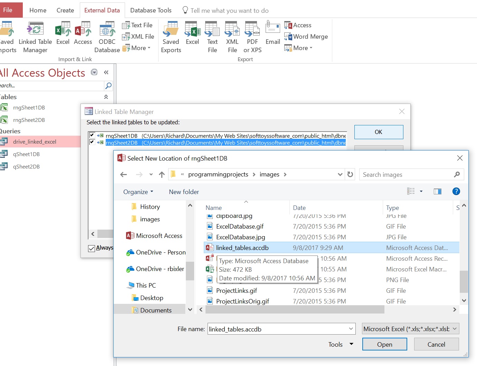The height and width of the screenshot is (366, 477).
Task: Click OK in Linked Table Manager
Action: coord(379,132)
